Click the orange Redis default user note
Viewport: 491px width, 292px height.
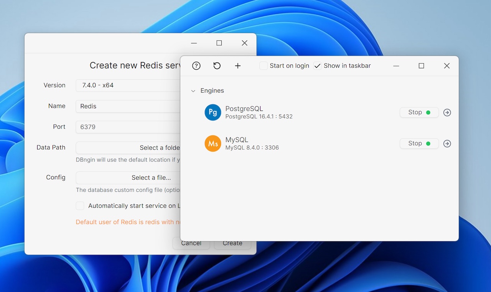(128, 222)
